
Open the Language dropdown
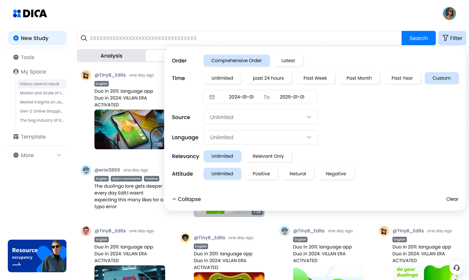[x=261, y=137]
